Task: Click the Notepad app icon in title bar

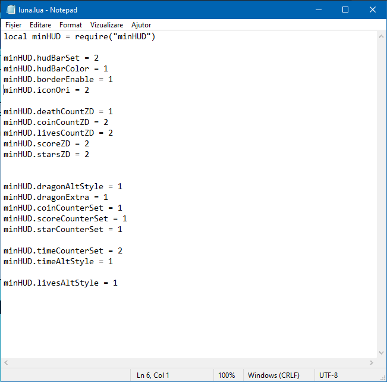Action: [11, 10]
